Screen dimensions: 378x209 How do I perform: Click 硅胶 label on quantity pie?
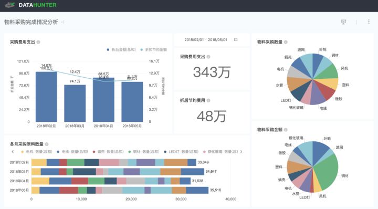pyautogui.click(x=339, y=99)
